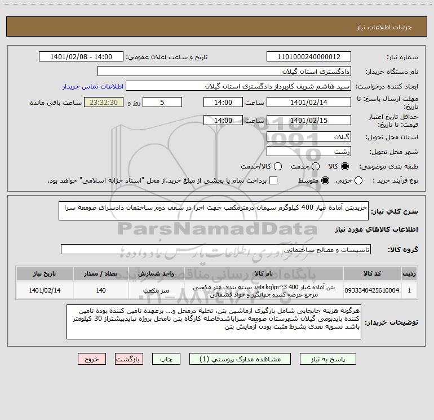This screenshot has width=434, height=420.
Task: Open مشاهده مدارک پیوستی (1) button
Action: point(240,359)
